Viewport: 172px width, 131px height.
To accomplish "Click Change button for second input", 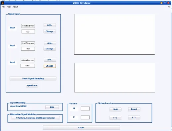I will (49, 49).
